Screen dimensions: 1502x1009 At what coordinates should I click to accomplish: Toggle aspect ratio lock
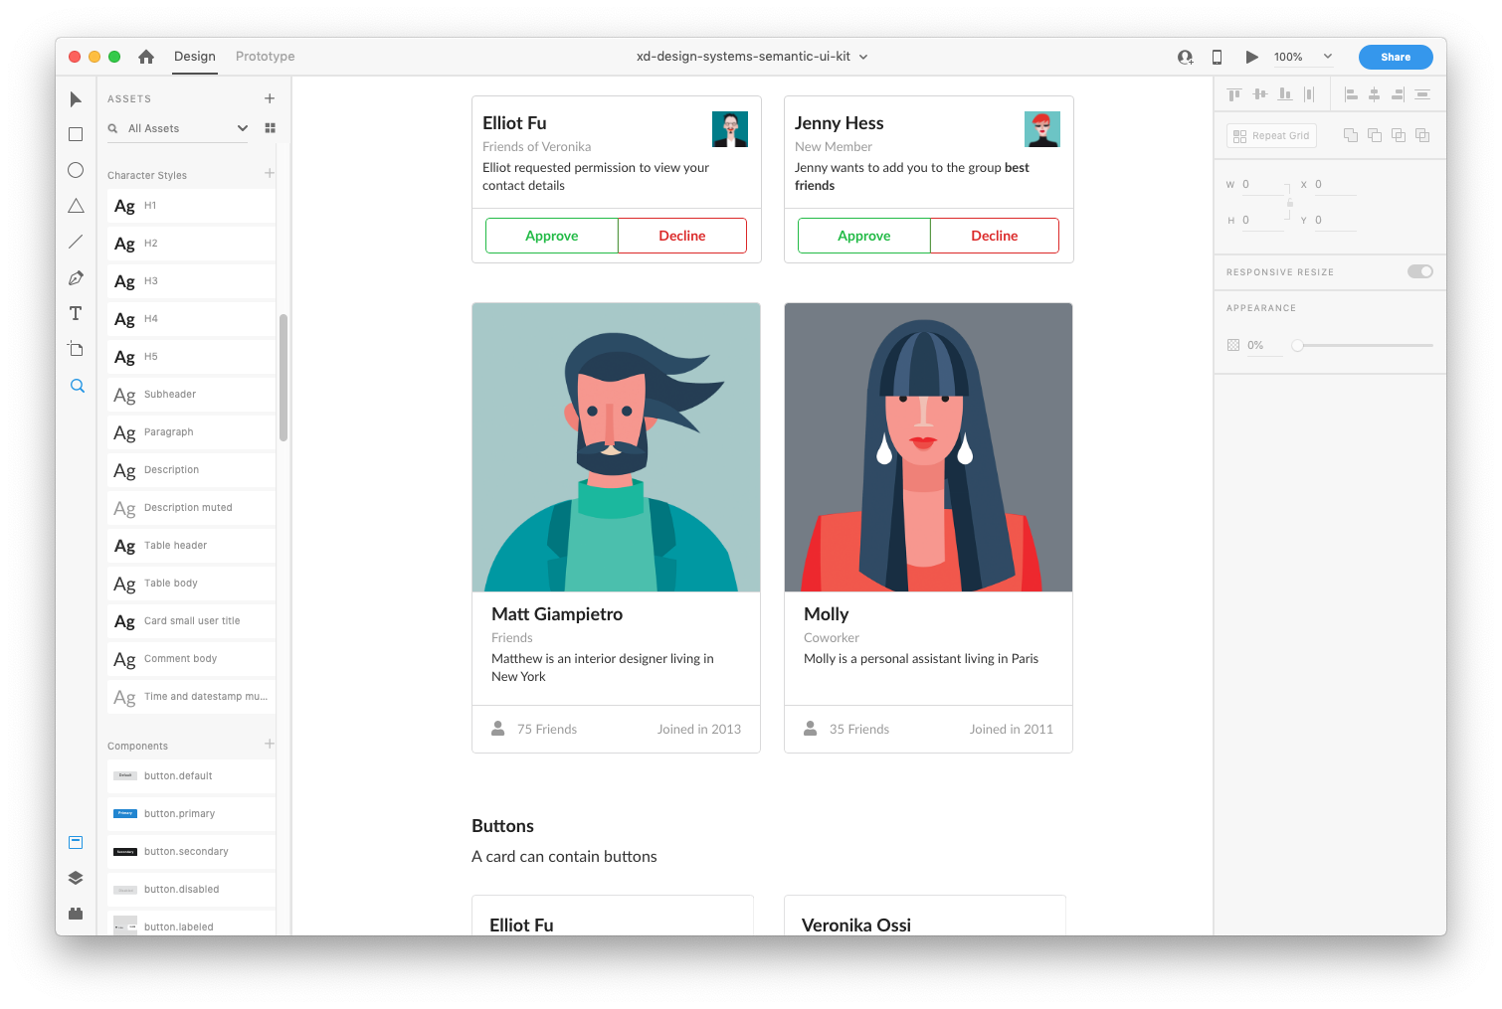coord(1289,203)
